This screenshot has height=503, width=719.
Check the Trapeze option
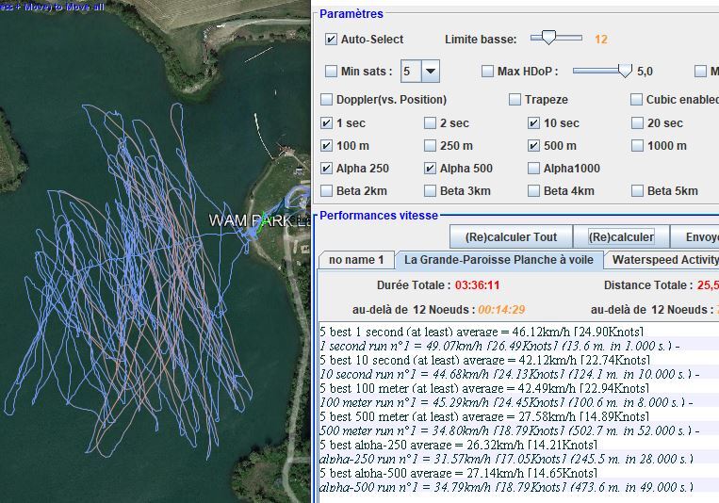515,100
